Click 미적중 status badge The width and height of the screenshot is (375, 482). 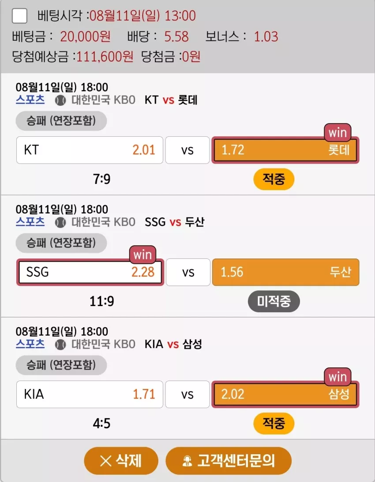[274, 301]
